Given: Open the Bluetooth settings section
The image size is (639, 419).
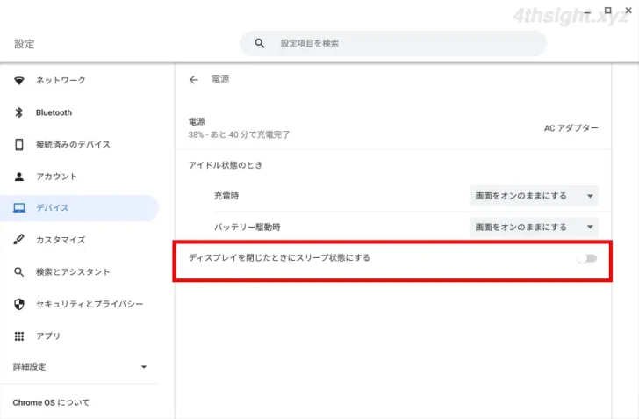Looking at the screenshot, I should pos(80,112).
